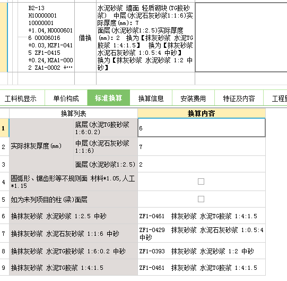Click 换抹灰砂浆 水泥石灰砂浆 1:1:6 中砂 row
The height and width of the screenshot is (281, 287).
73,233
